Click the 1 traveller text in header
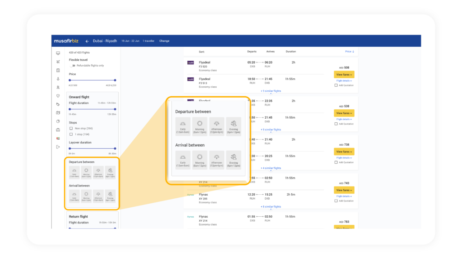The height and width of the screenshot is (259, 462). click(x=148, y=41)
